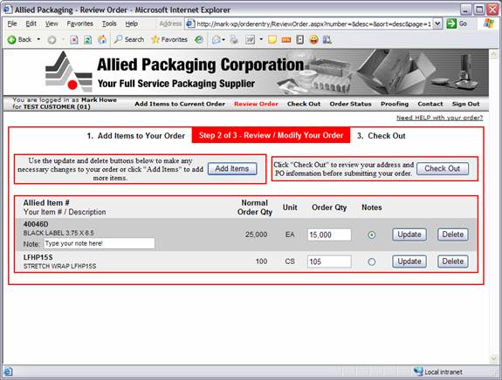This screenshot has height=380, width=502.
Task: Open the Favorites menu
Action: pyautogui.click(x=80, y=24)
